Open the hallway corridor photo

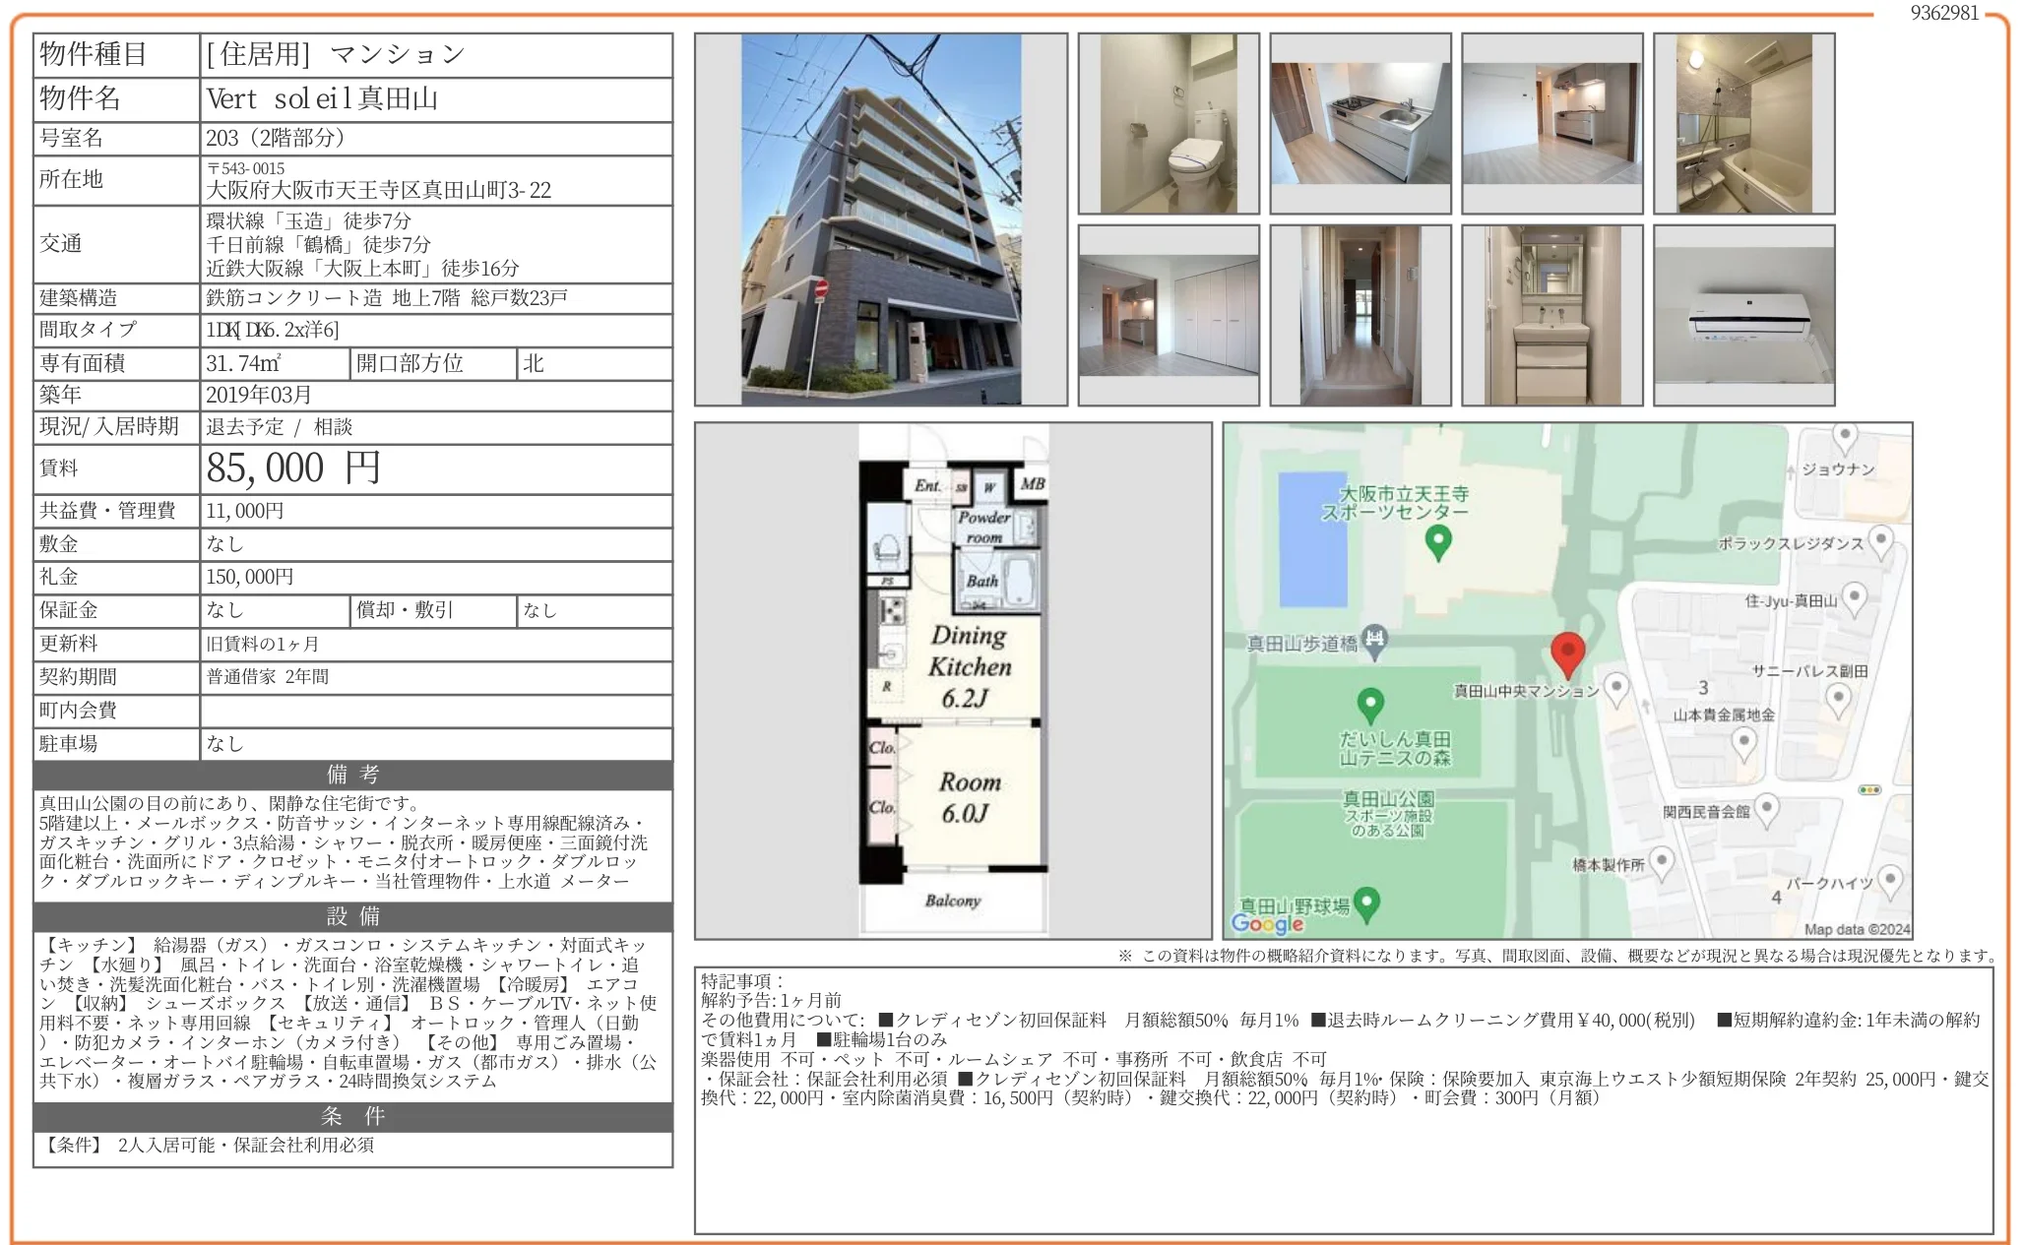pos(1360,316)
